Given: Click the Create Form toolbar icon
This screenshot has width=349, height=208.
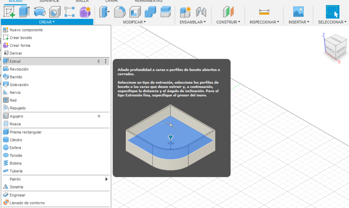Looking at the screenshot, I should click(x=85, y=12).
